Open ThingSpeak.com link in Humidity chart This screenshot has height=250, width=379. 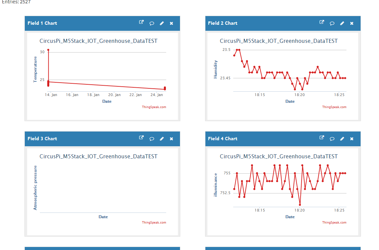pyautogui.click(x=334, y=107)
